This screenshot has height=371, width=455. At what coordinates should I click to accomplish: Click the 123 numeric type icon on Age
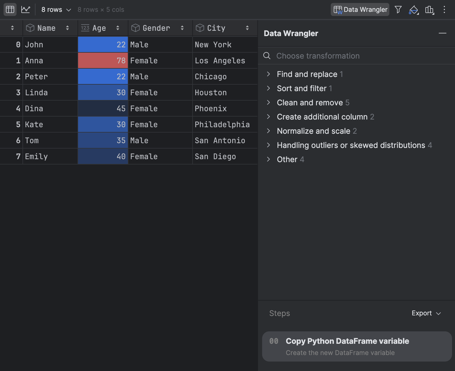click(85, 28)
